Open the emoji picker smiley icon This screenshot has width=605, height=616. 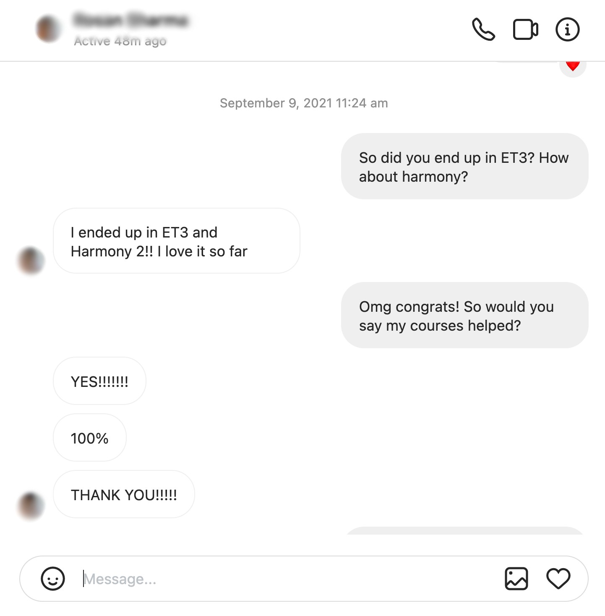click(x=53, y=579)
